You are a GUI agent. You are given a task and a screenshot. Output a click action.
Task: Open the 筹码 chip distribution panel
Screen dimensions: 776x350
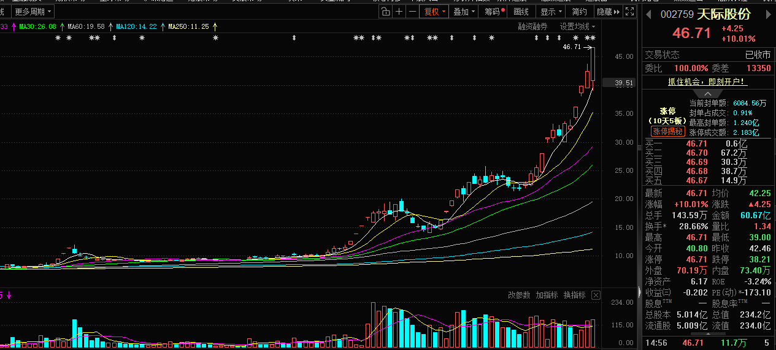pos(494,12)
